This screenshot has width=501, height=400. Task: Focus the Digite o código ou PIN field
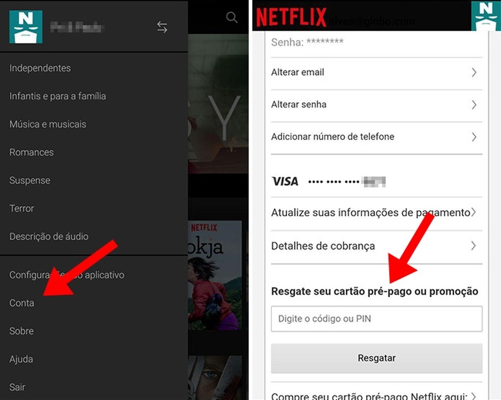click(377, 319)
